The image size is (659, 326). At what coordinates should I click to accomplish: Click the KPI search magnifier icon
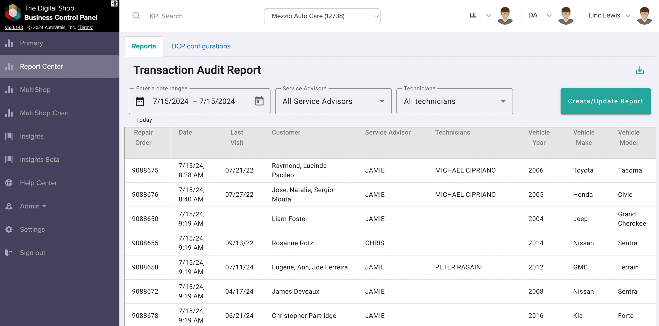(x=136, y=16)
